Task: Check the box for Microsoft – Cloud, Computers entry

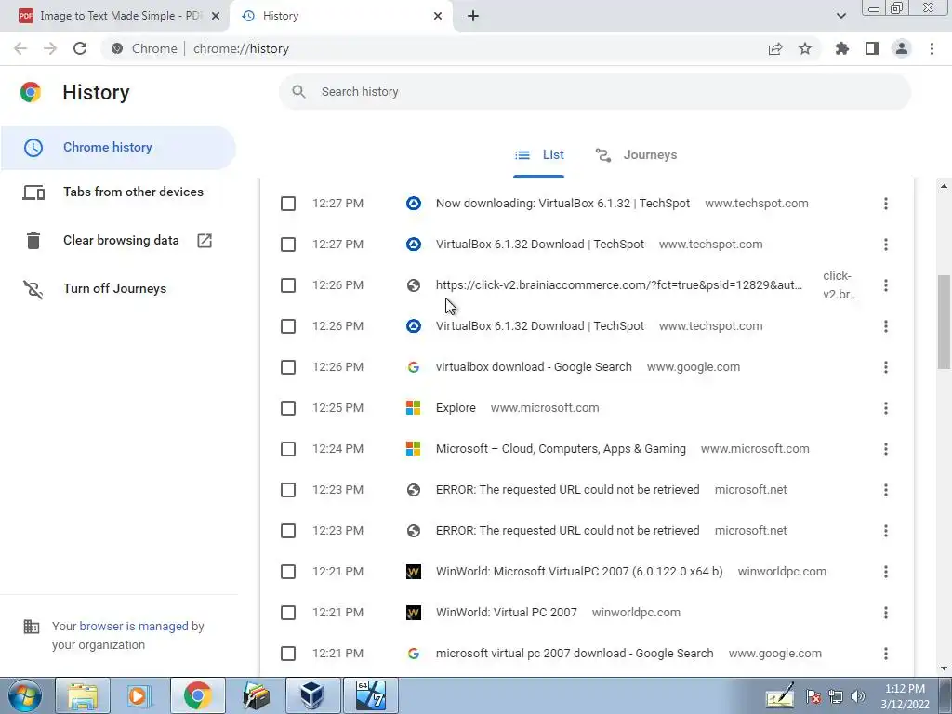Action: point(288,449)
